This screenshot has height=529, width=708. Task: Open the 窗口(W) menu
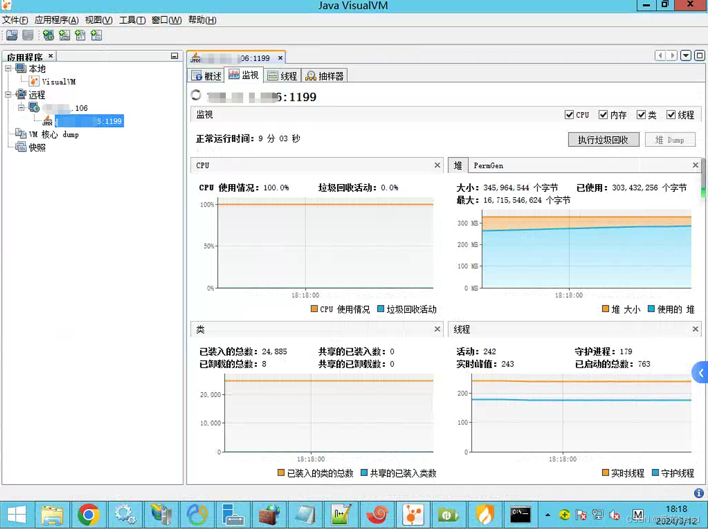tap(166, 20)
